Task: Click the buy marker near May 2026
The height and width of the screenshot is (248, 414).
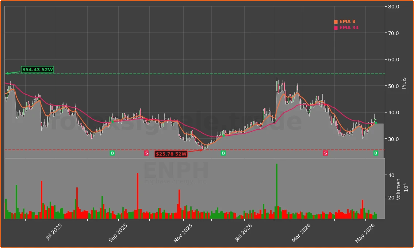Action: (x=376, y=153)
